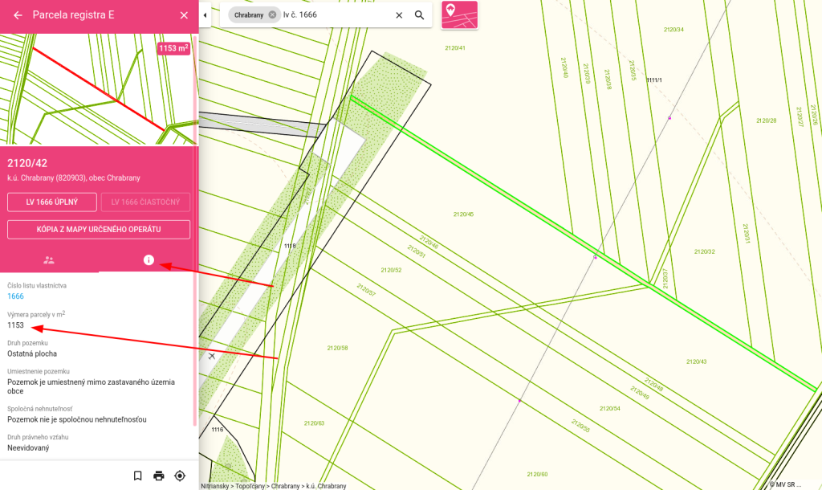The height and width of the screenshot is (490, 822).
Task: Close the Parcela registra E panel
Action: 184,15
